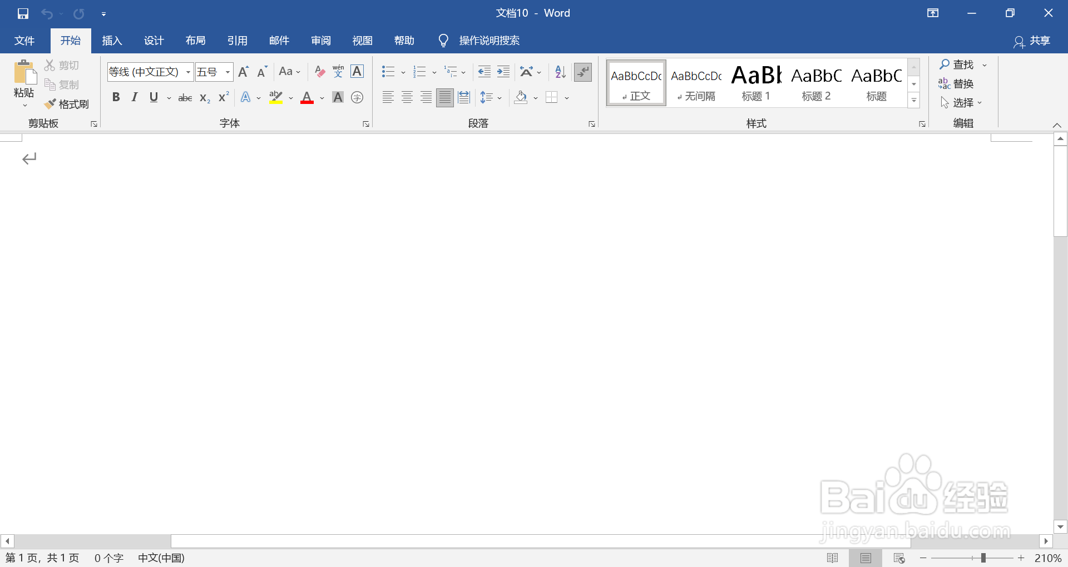This screenshot has width=1068, height=567.
Task: Toggle Center alignment
Action: point(407,98)
